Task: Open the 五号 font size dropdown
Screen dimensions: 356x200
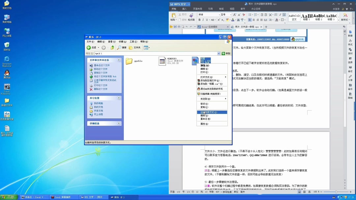Action: coord(231,14)
